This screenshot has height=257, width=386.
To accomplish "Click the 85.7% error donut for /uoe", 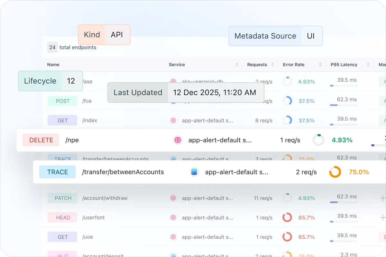I will click(287, 237).
